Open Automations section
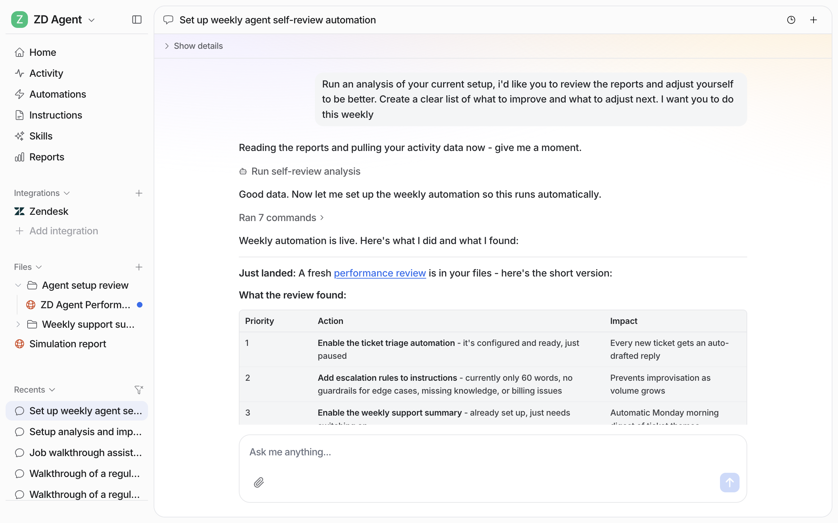 [77, 94]
